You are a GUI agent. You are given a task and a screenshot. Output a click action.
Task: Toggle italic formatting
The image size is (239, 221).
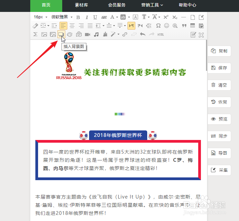click(x=87, y=17)
